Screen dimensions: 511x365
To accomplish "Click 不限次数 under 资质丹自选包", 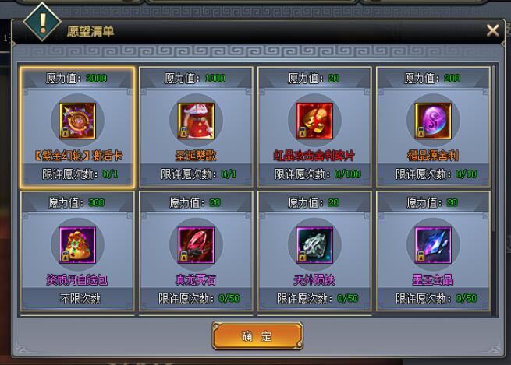I will (80, 298).
